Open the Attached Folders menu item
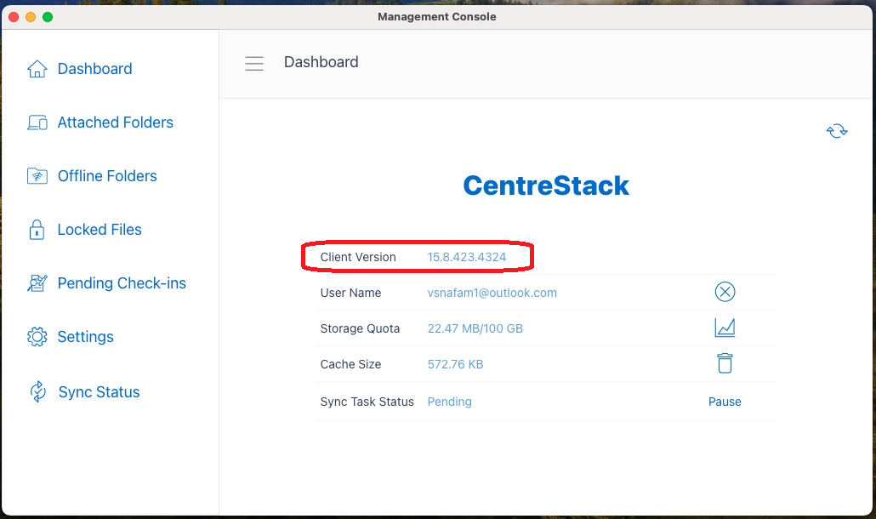 coord(115,123)
